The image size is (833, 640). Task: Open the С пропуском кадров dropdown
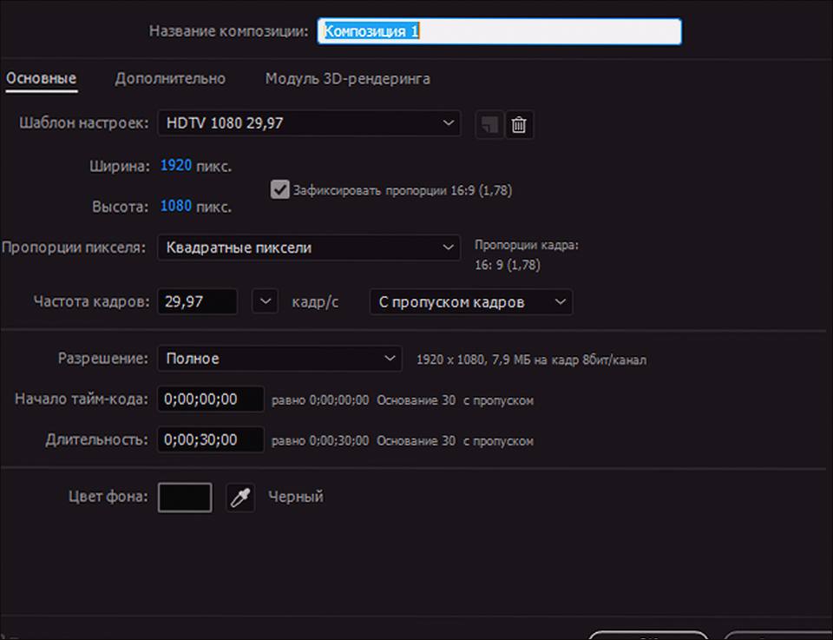click(x=470, y=302)
